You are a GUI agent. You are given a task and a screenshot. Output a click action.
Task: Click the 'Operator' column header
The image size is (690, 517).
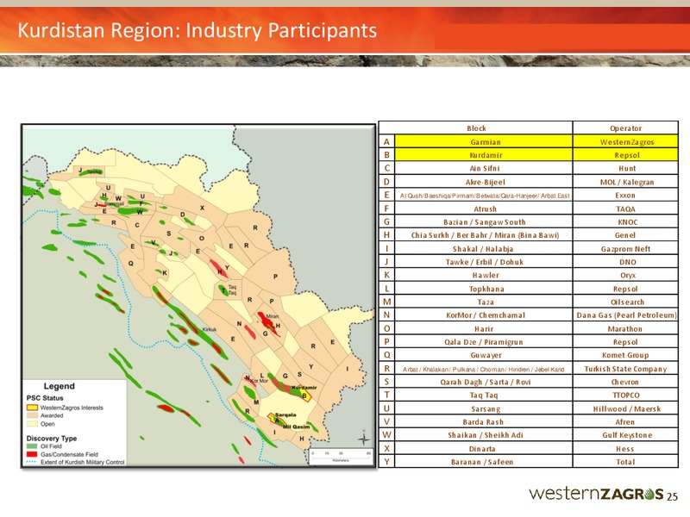tap(625, 128)
